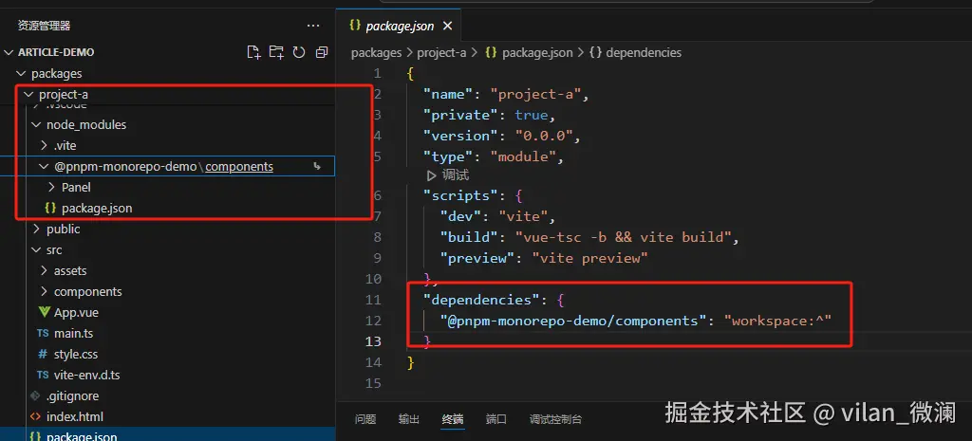Open main.ts from the file tree
This screenshot has height=441, width=972.
74,333
